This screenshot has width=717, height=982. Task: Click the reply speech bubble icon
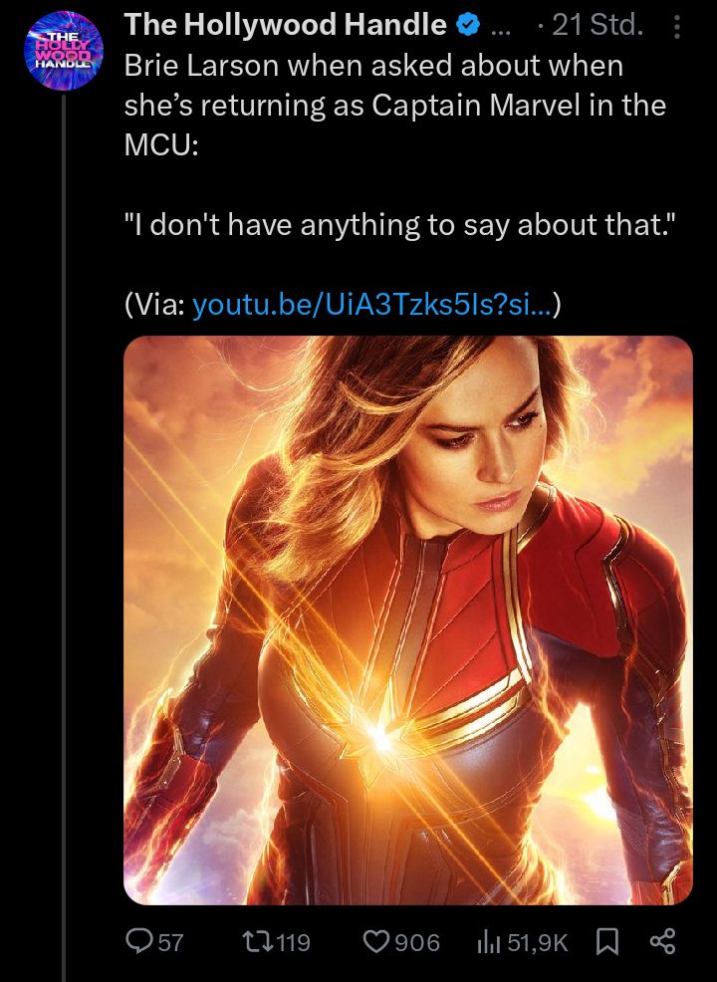coord(137,940)
